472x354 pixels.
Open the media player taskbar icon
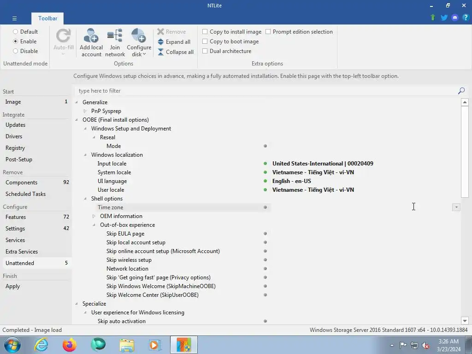point(155,345)
